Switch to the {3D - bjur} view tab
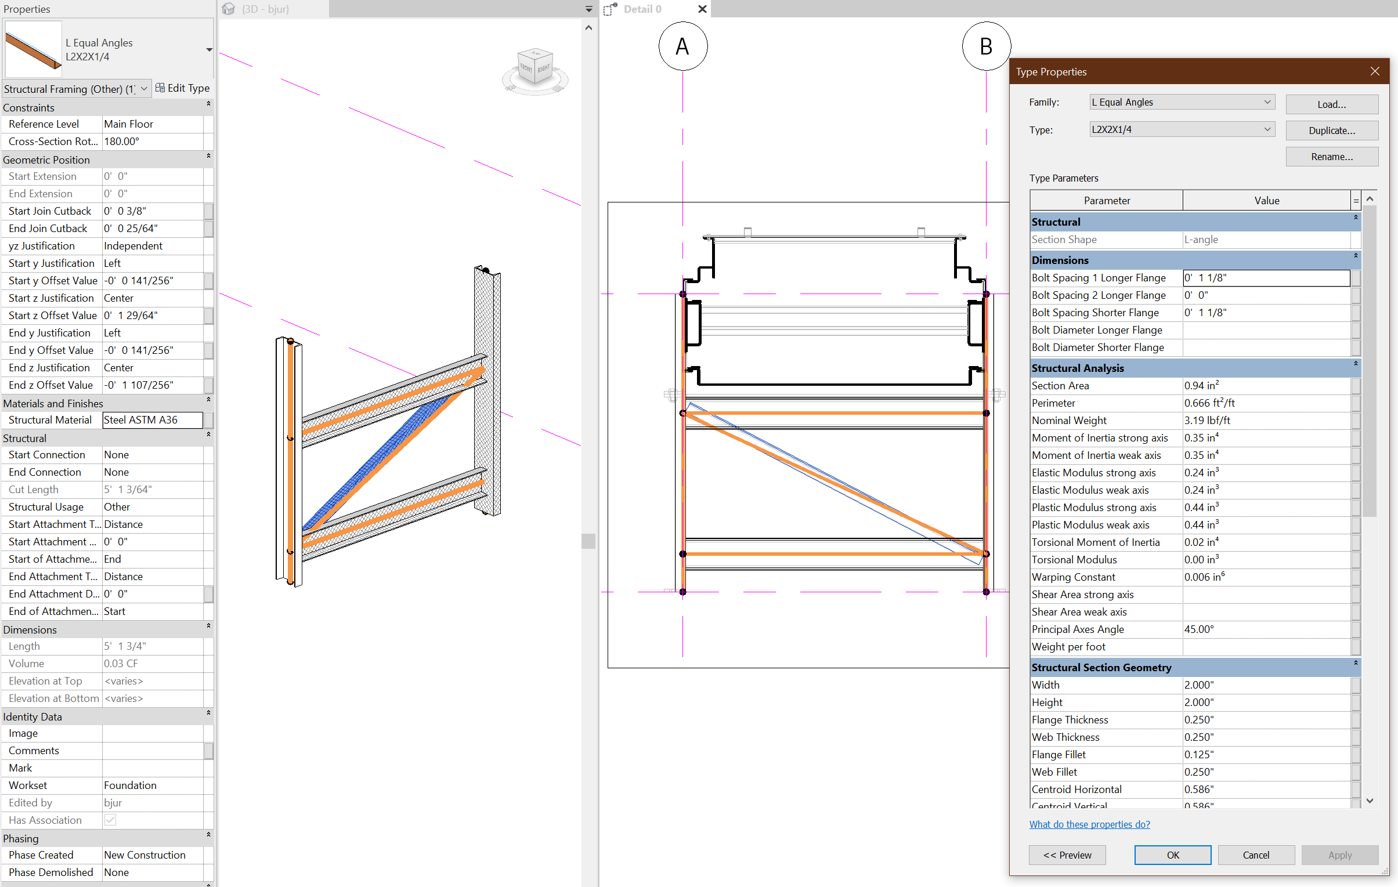 pyautogui.click(x=267, y=9)
